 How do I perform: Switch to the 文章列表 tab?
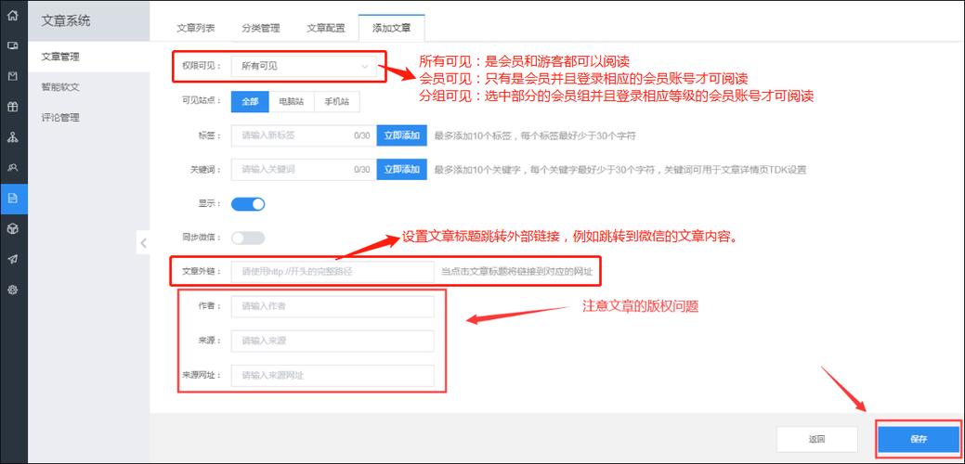point(195,28)
